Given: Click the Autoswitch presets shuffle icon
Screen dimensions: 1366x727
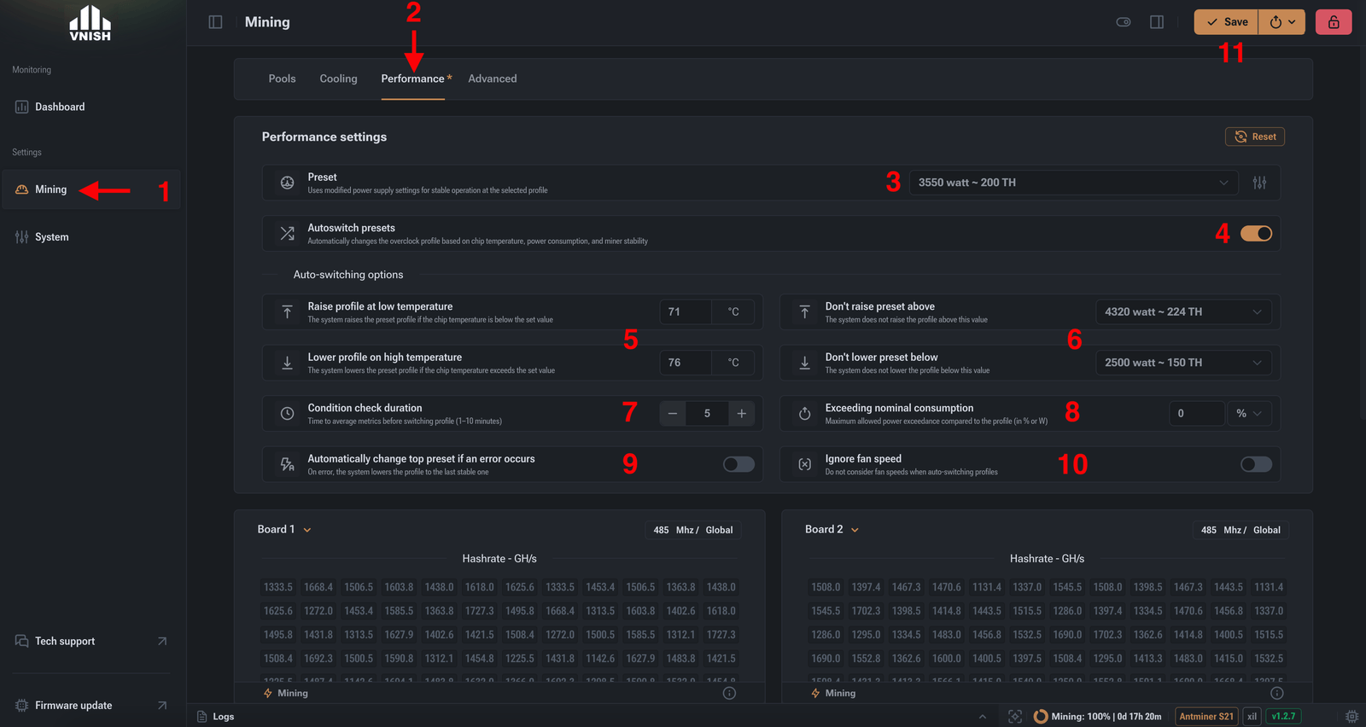Looking at the screenshot, I should click(x=288, y=233).
